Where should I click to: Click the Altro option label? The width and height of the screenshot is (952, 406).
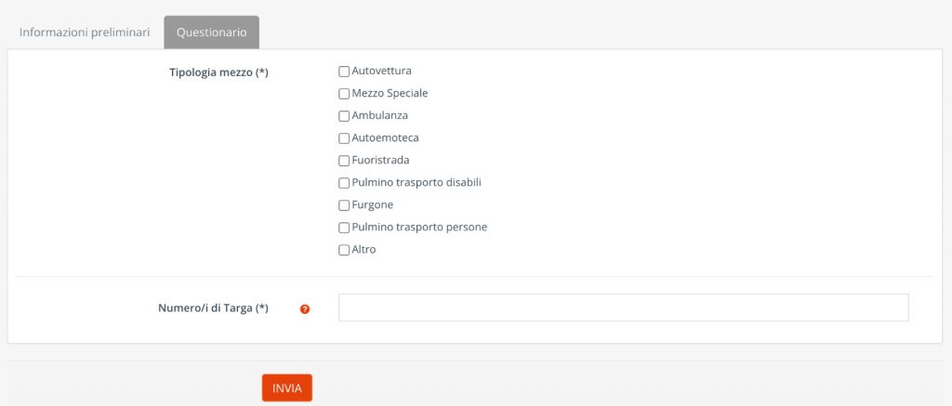364,249
